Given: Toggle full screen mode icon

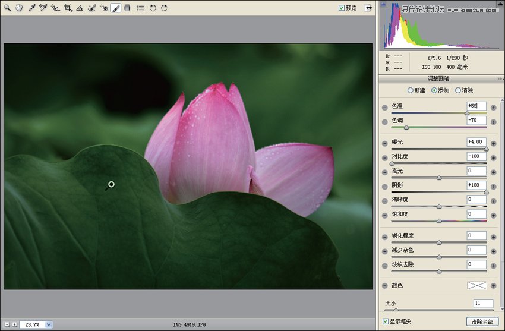Looking at the screenshot, I should click(368, 8).
